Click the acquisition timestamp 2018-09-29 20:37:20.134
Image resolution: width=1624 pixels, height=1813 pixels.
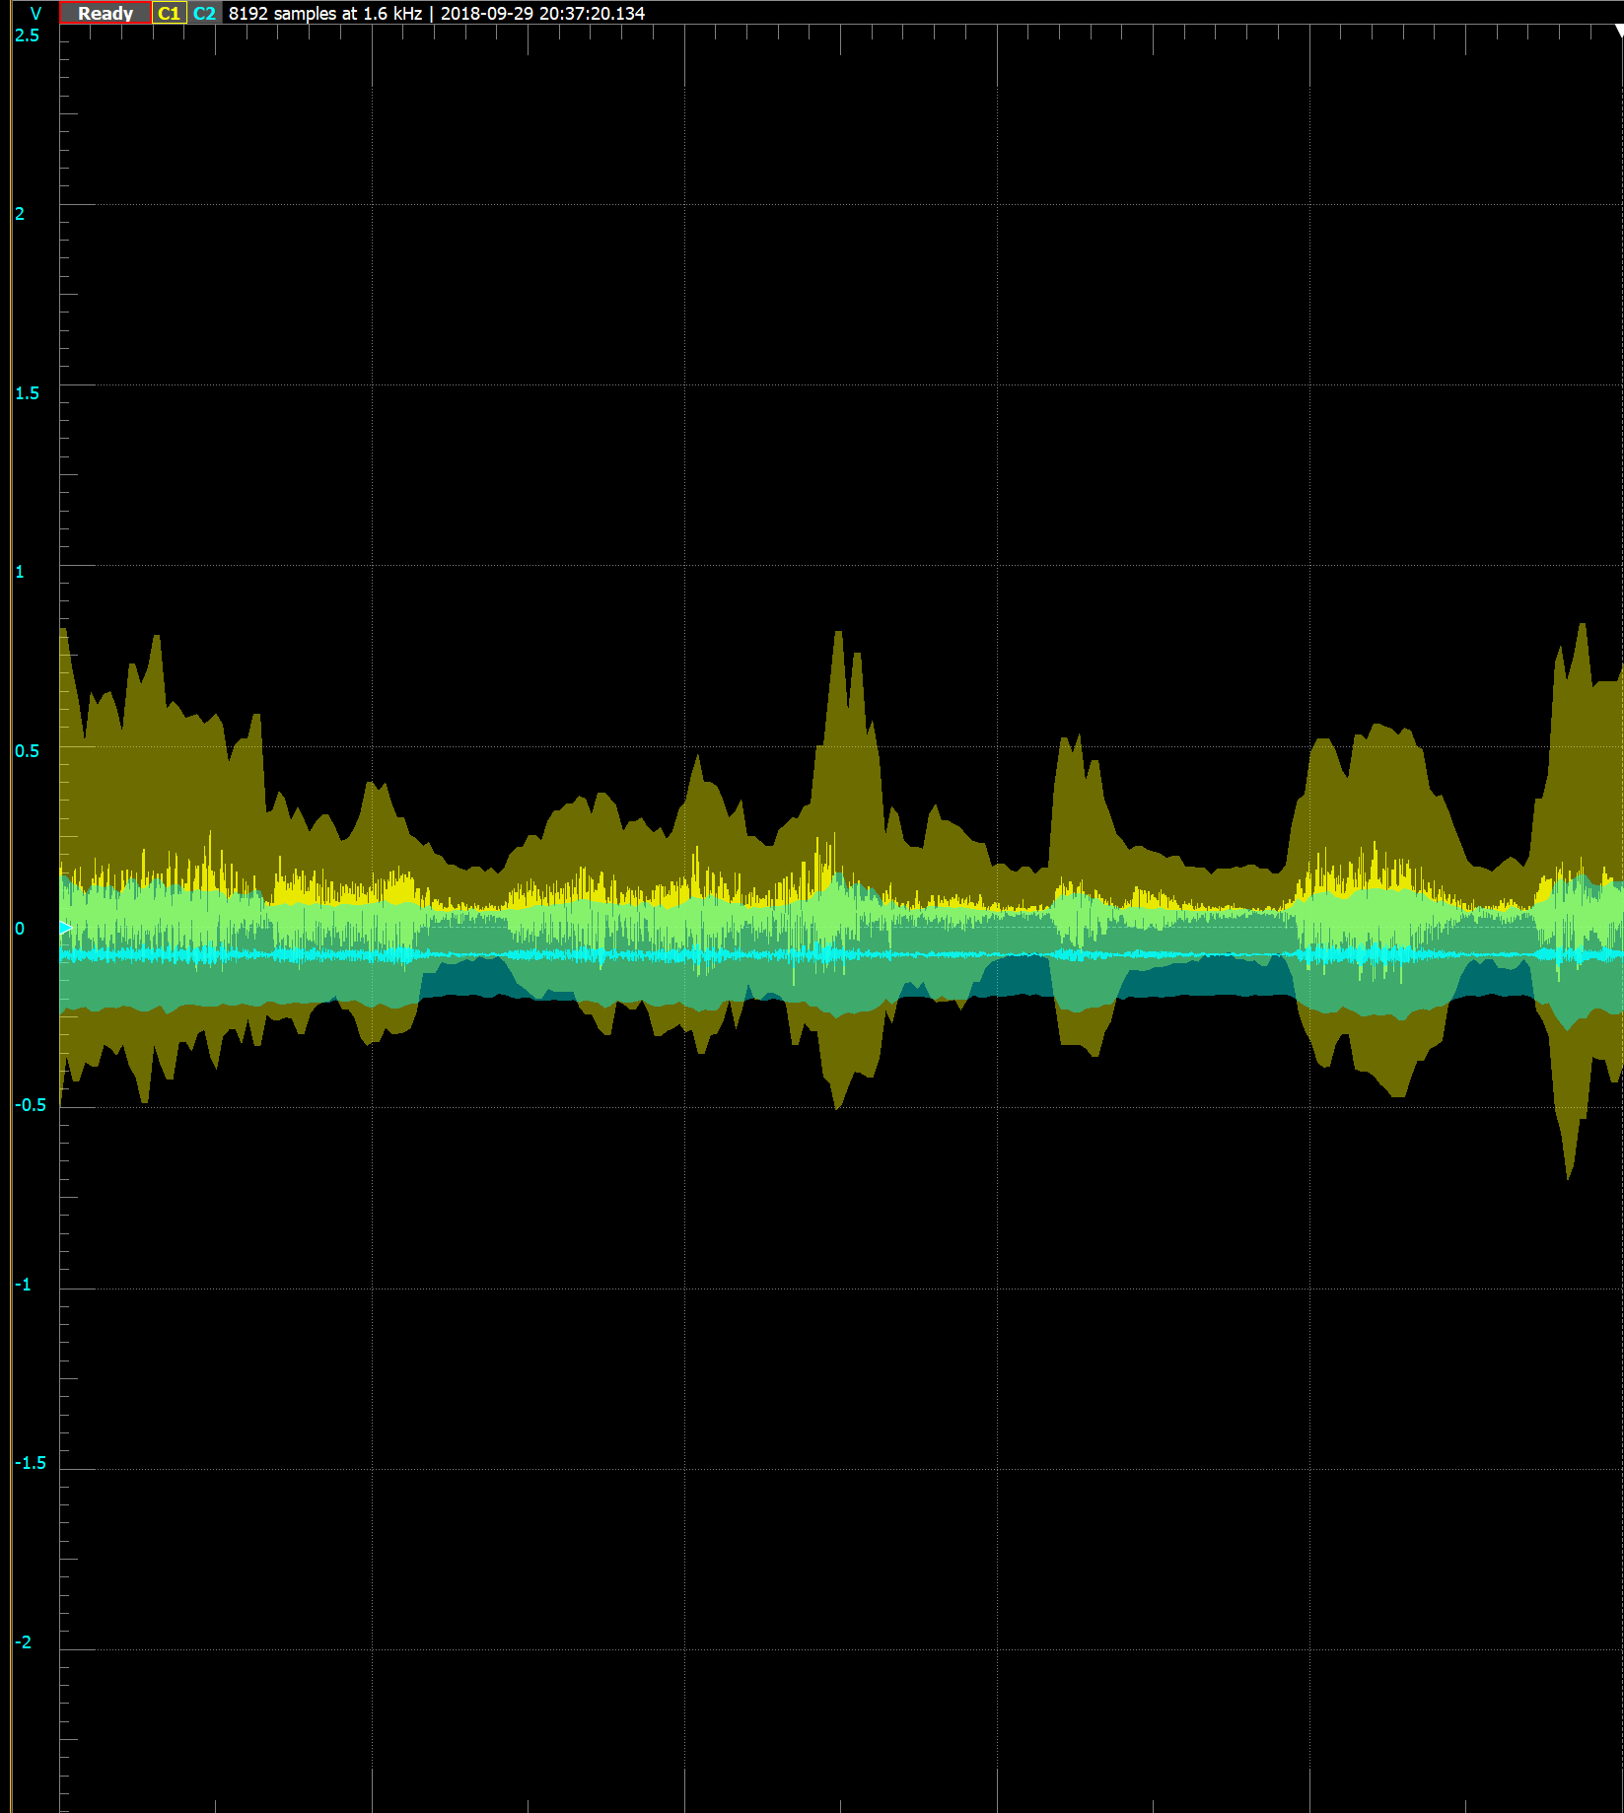(542, 13)
